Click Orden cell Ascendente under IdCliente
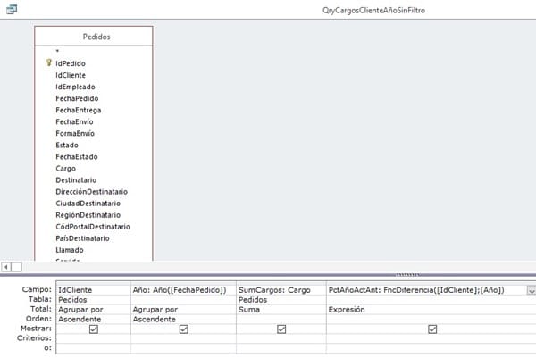This screenshot has width=536, height=358. [x=93, y=319]
